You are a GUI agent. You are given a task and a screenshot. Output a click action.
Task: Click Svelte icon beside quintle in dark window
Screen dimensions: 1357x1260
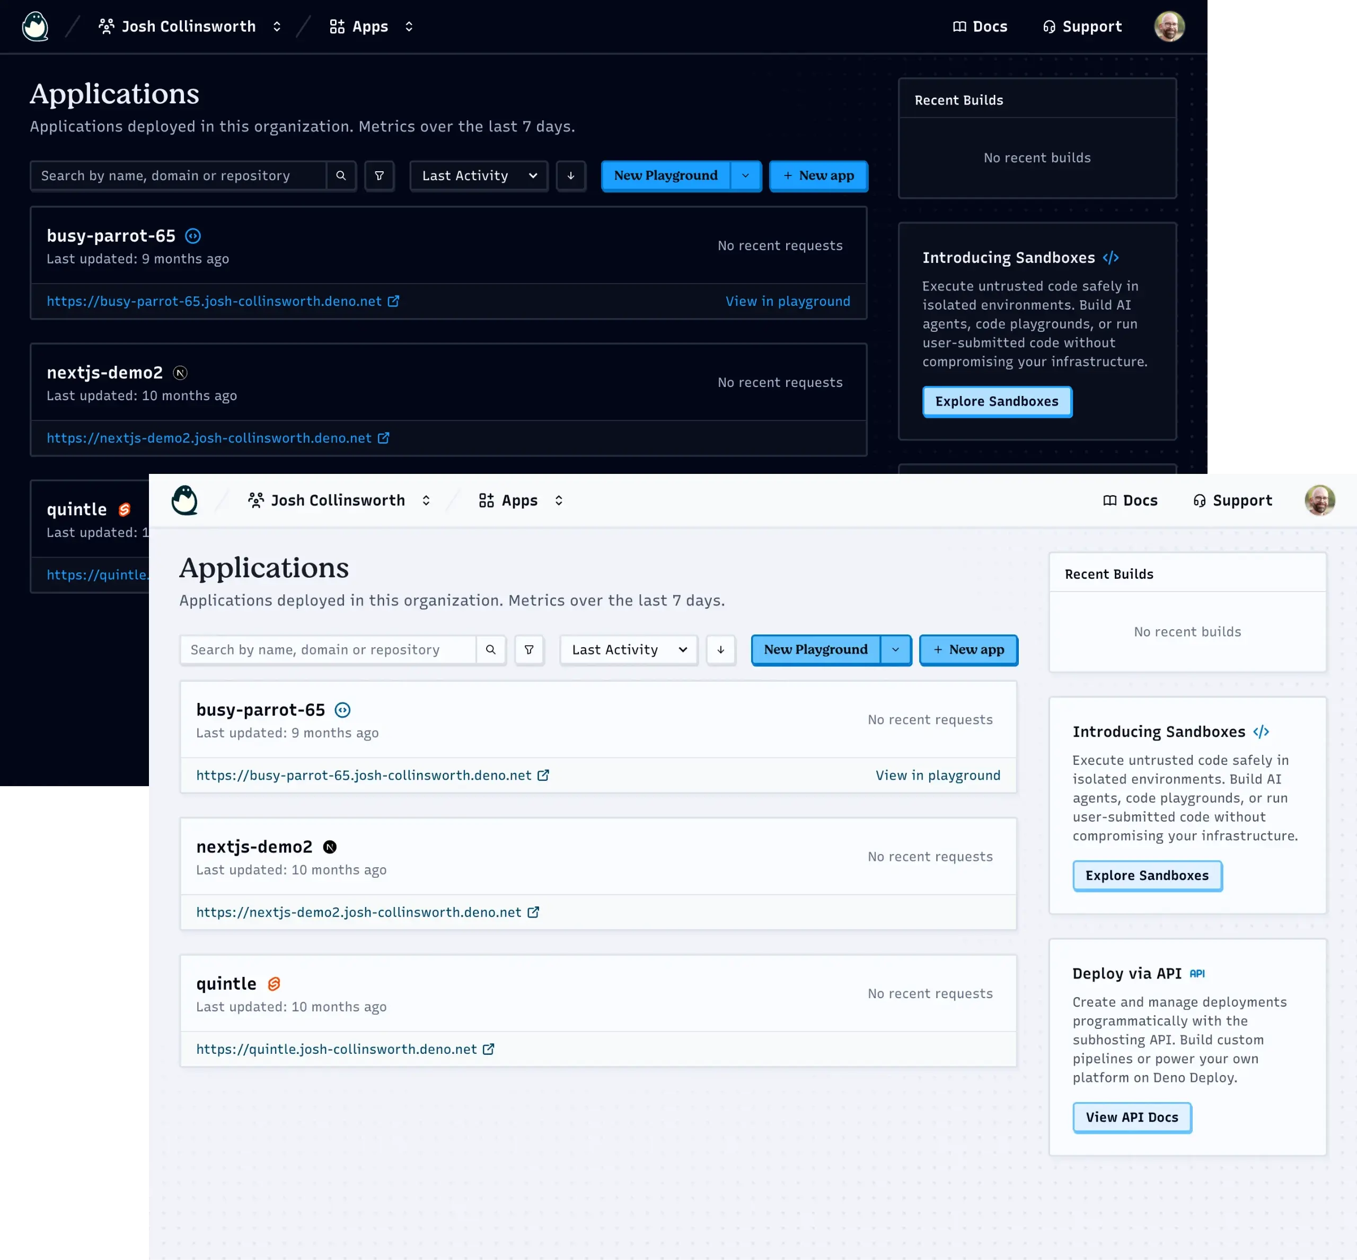[x=124, y=509]
